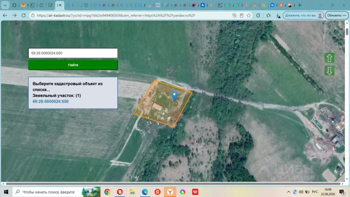Screen dimensions: 350x197
Task: Switch to the blue 'A' logo tab
Action: point(202,5)
